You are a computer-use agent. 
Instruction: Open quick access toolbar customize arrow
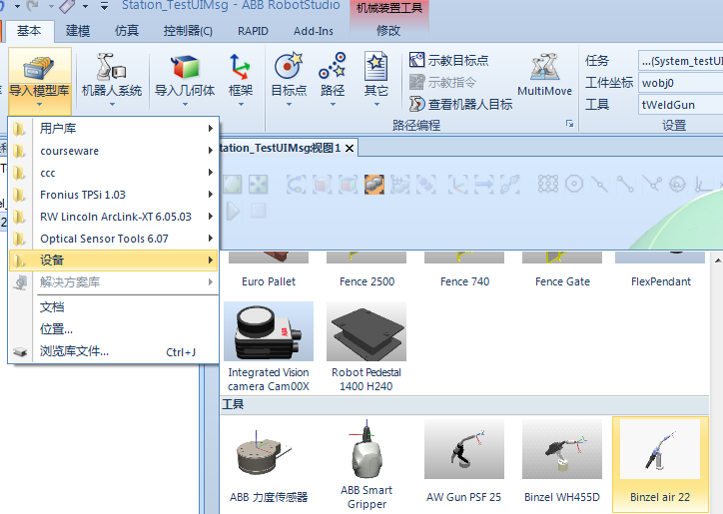(x=105, y=6)
